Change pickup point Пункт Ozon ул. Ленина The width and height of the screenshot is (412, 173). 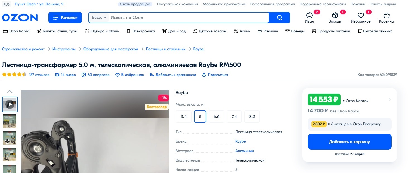(x=39, y=4)
